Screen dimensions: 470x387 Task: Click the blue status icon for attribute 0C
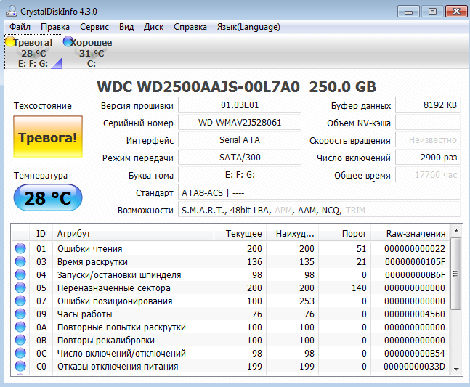20,353
